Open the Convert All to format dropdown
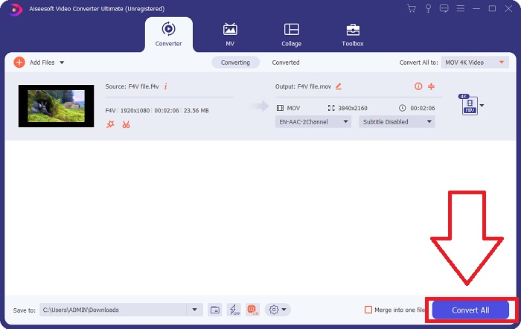Screen dimensions: 521x329 [x=475, y=63]
